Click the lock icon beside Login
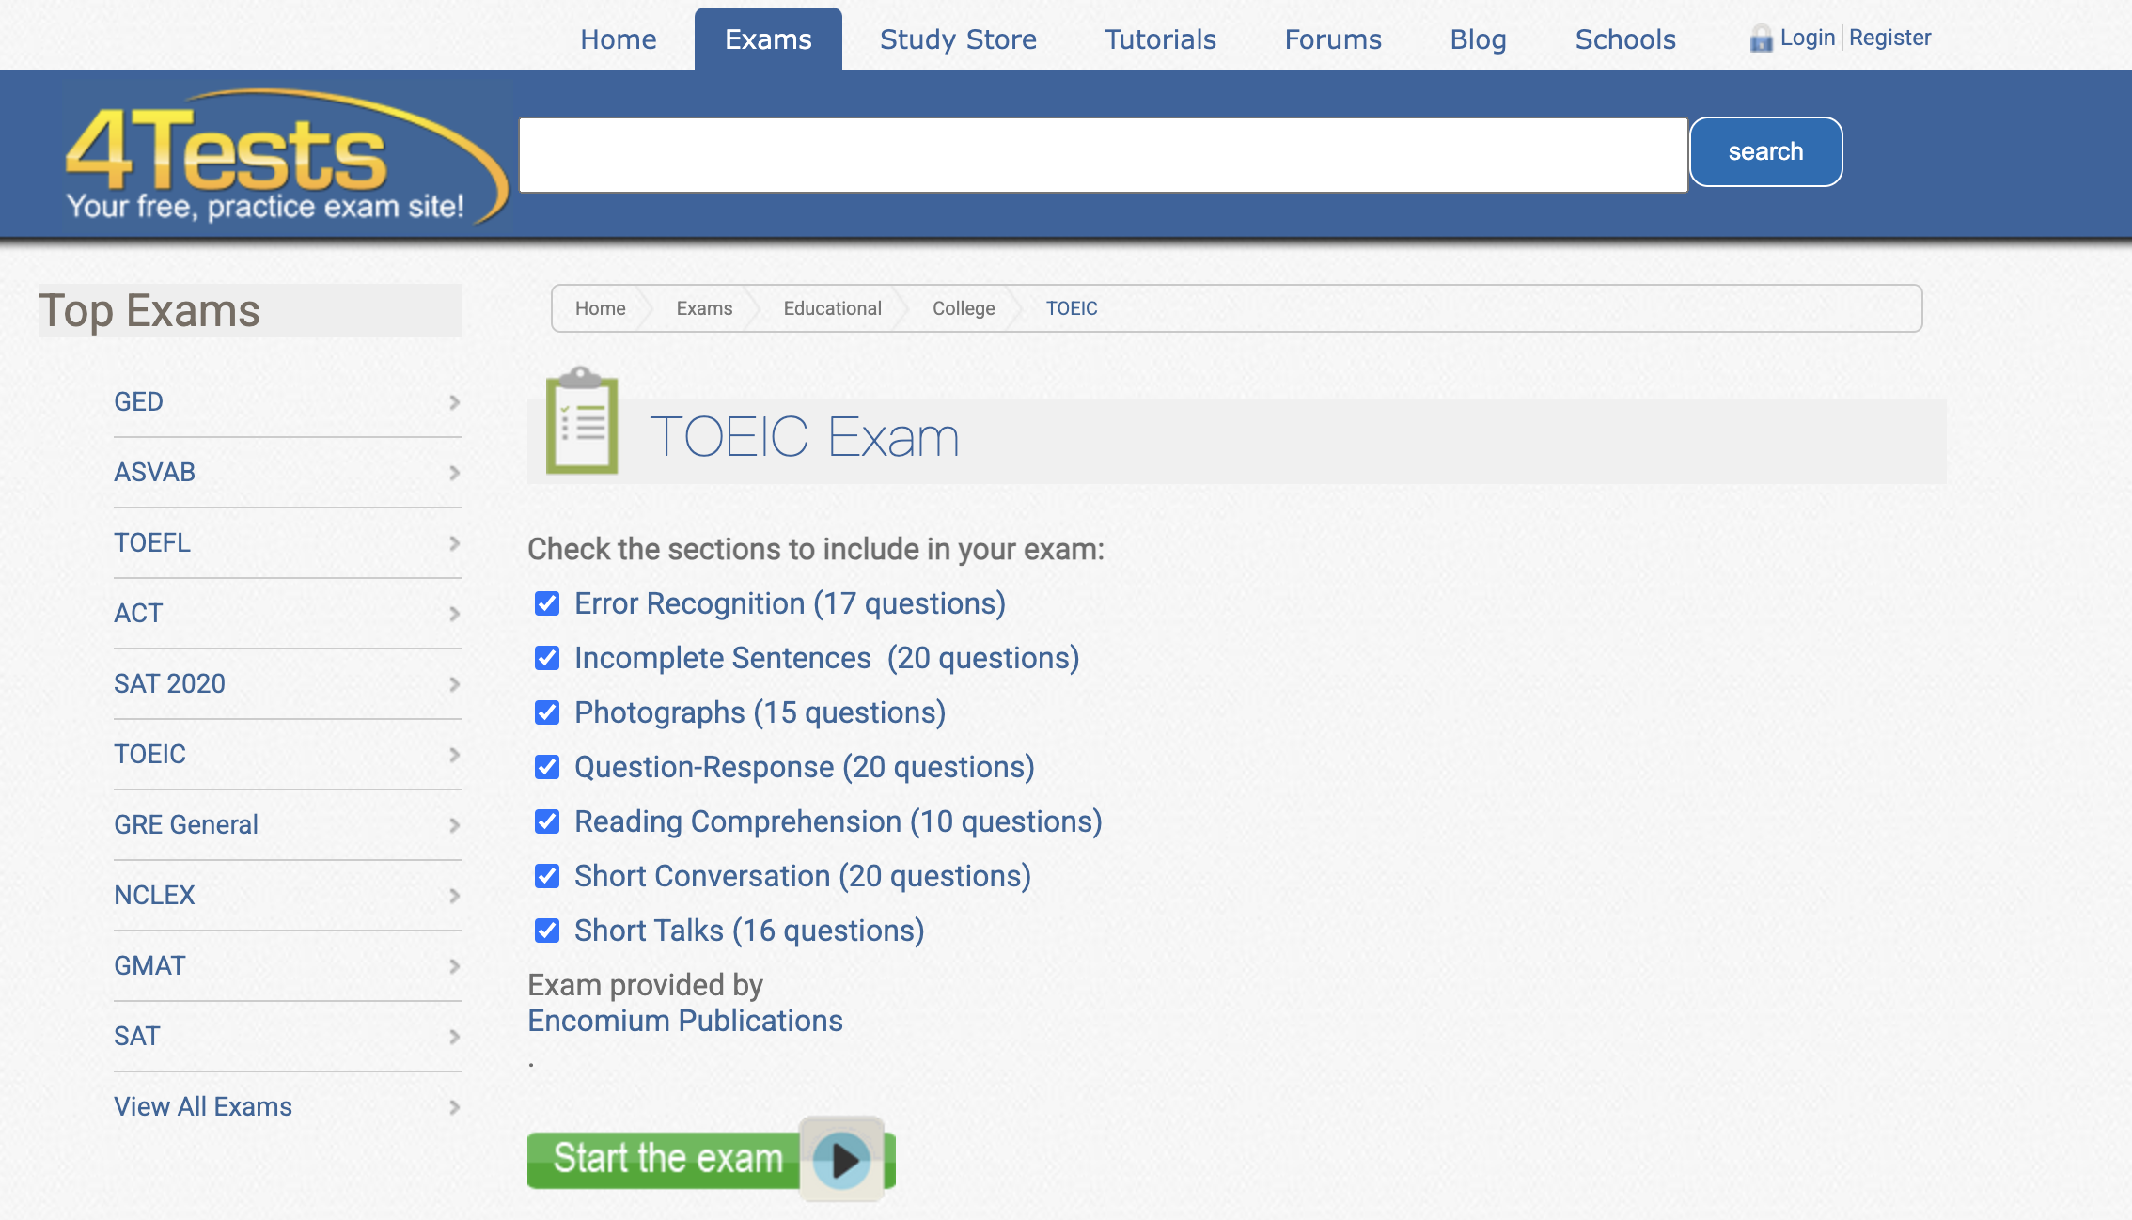This screenshot has height=1220, width=2132. click(1761, 39)
